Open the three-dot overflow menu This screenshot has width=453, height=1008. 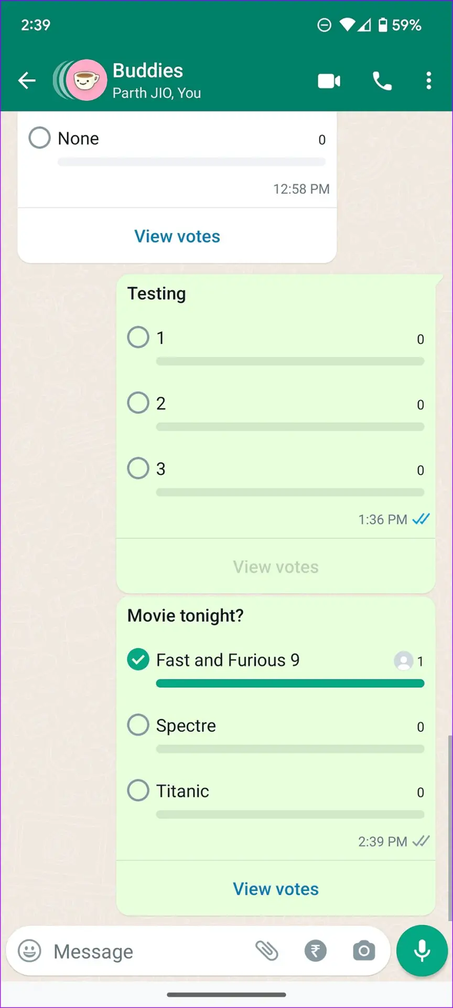[429, 81]
